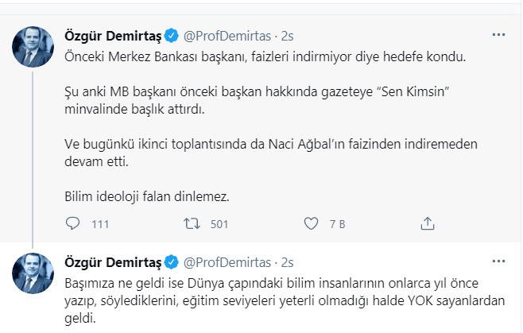
Task: Click the 501 retweet count
Action: (219, 224)
